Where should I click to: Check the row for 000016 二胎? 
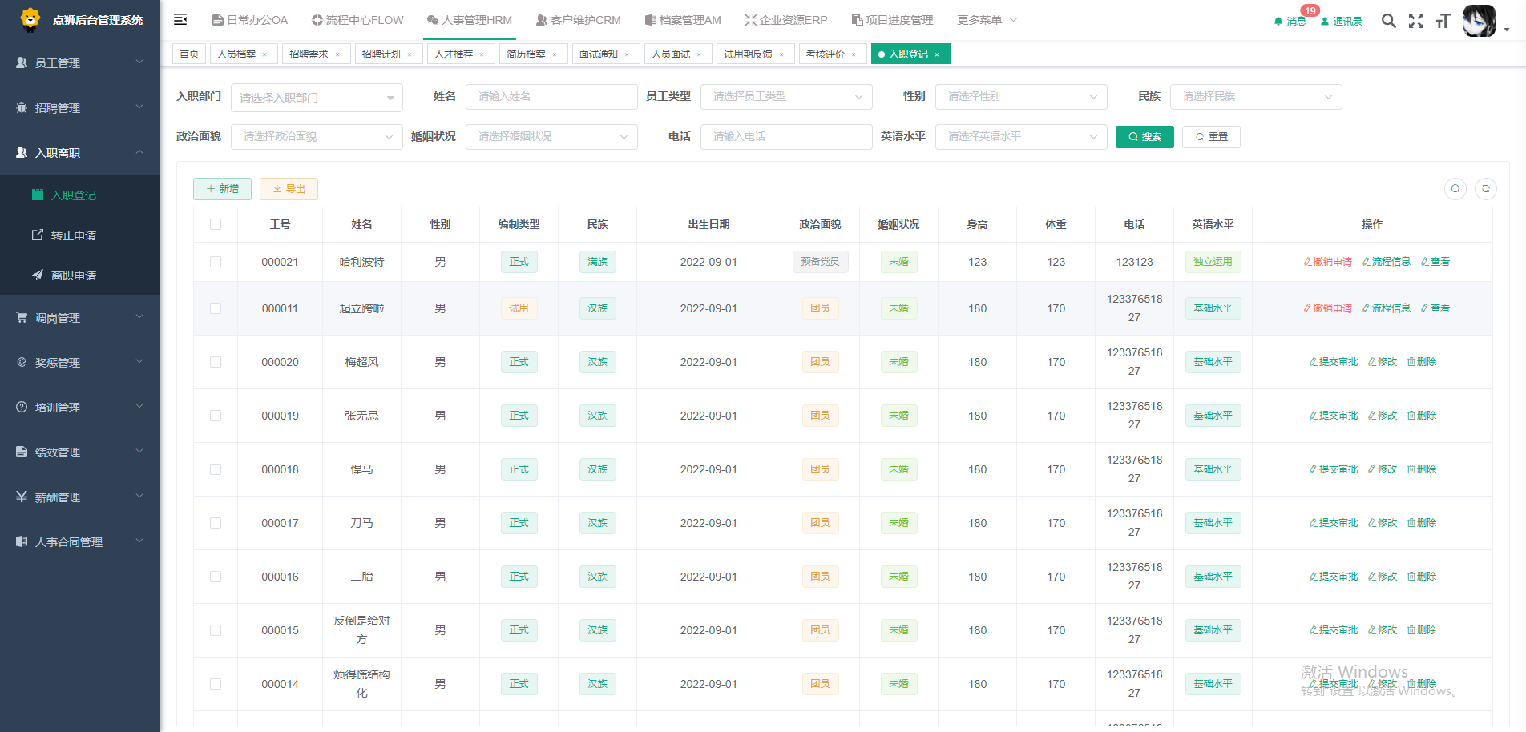[216, 577]
